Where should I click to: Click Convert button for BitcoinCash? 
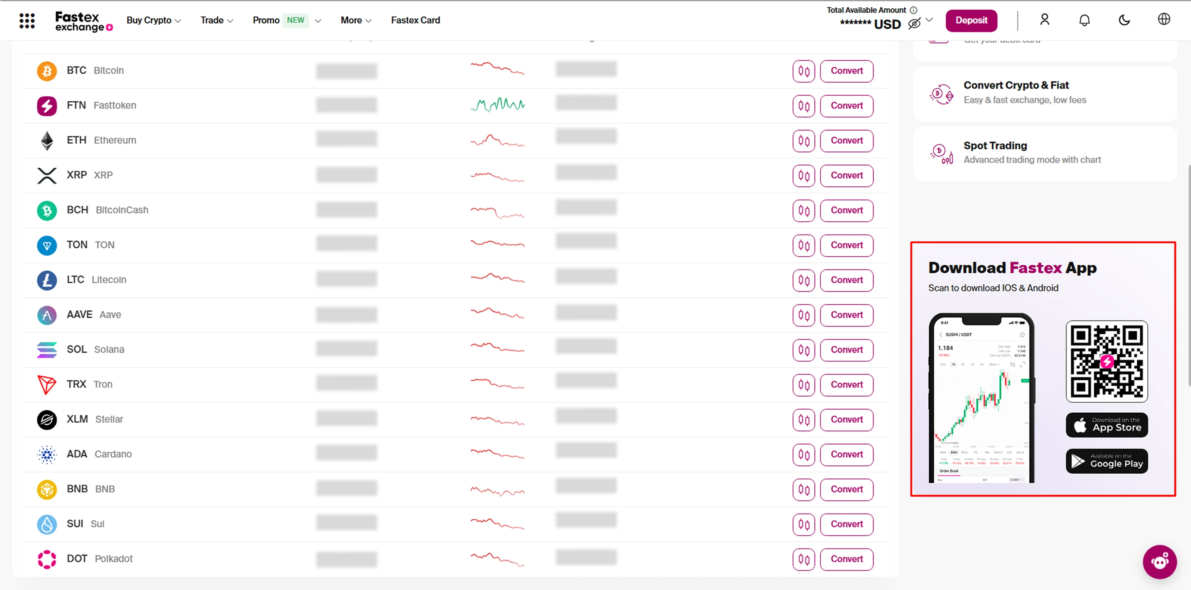[846, 211]
